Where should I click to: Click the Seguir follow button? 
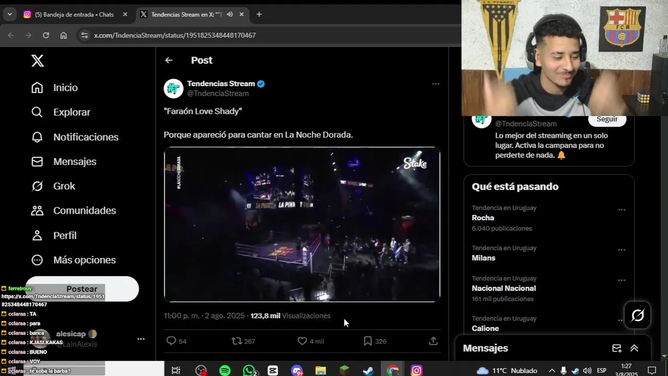click(x=607, y=120)
